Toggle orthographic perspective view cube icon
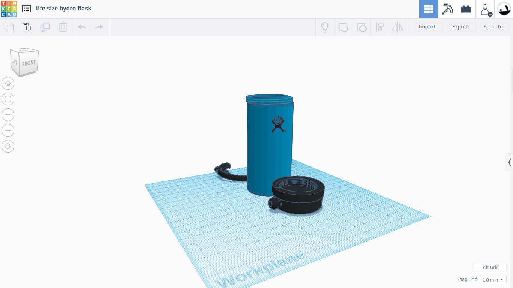The width and height of the screenshot is (513, 288). (x=8, y=146)
